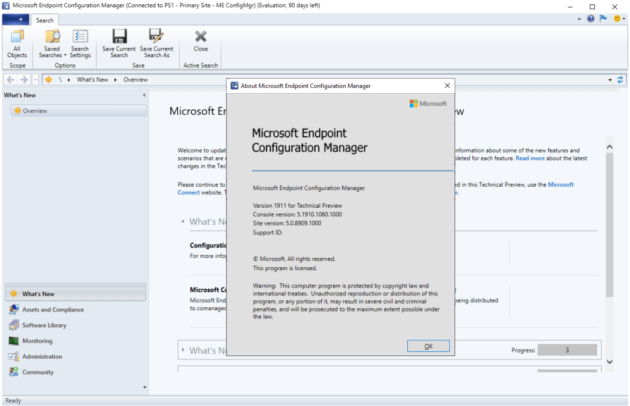
Task: Switch to the Monitoring workspace
Action: pyautogui.click(x=38, y=341)
